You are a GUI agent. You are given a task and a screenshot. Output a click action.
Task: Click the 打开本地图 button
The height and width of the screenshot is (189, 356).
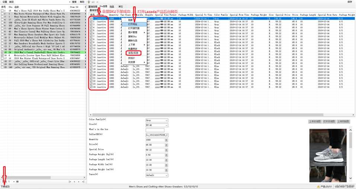[x=329, y=122]
